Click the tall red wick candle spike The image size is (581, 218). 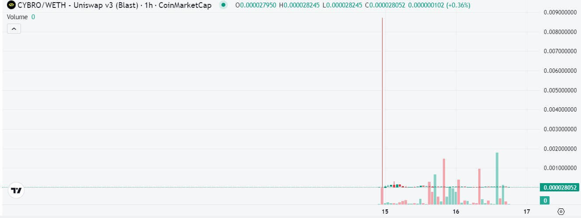pyautogui.click(x=383, y=87)
